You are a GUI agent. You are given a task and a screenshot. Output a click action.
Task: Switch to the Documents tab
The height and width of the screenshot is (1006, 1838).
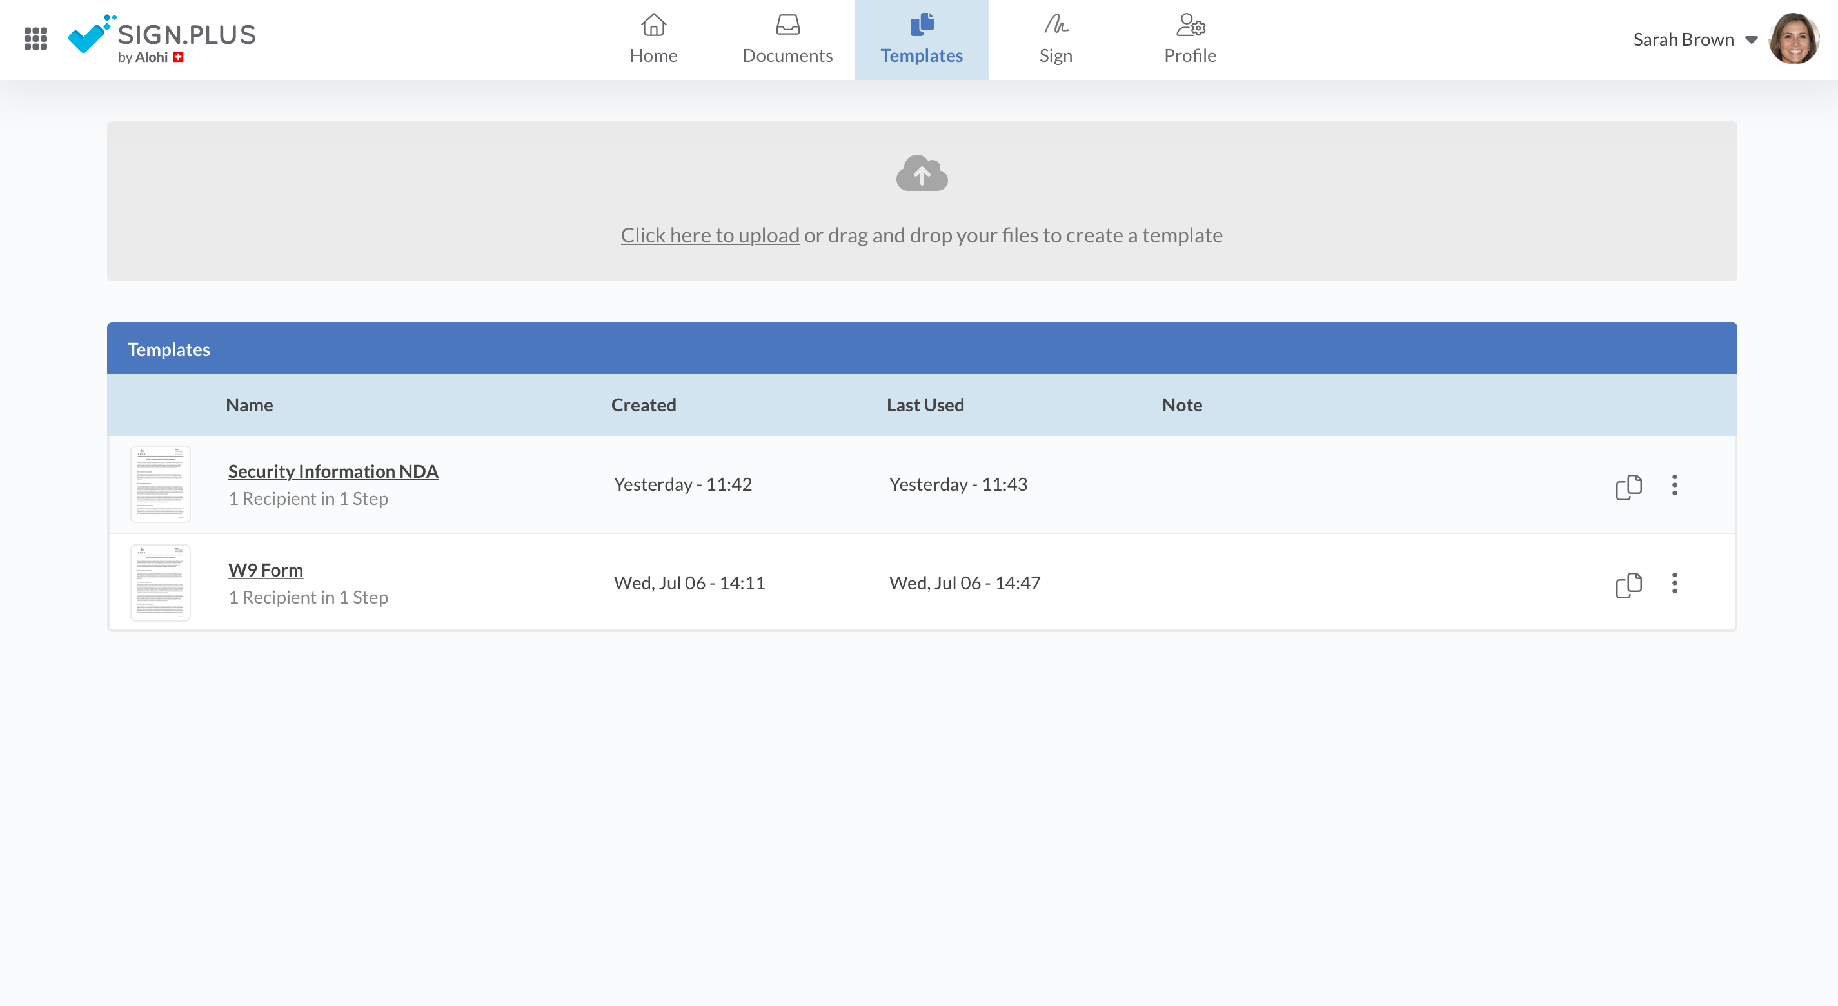pyautogui.click(x=787, y=39)
